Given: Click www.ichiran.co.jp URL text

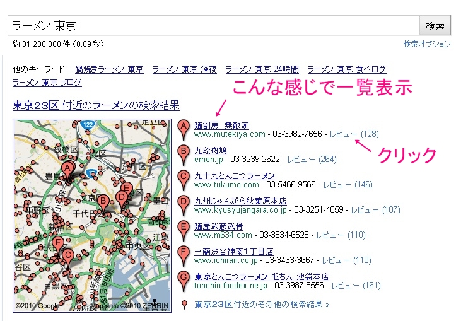Looking at the screenshot, I should [226, 260].
